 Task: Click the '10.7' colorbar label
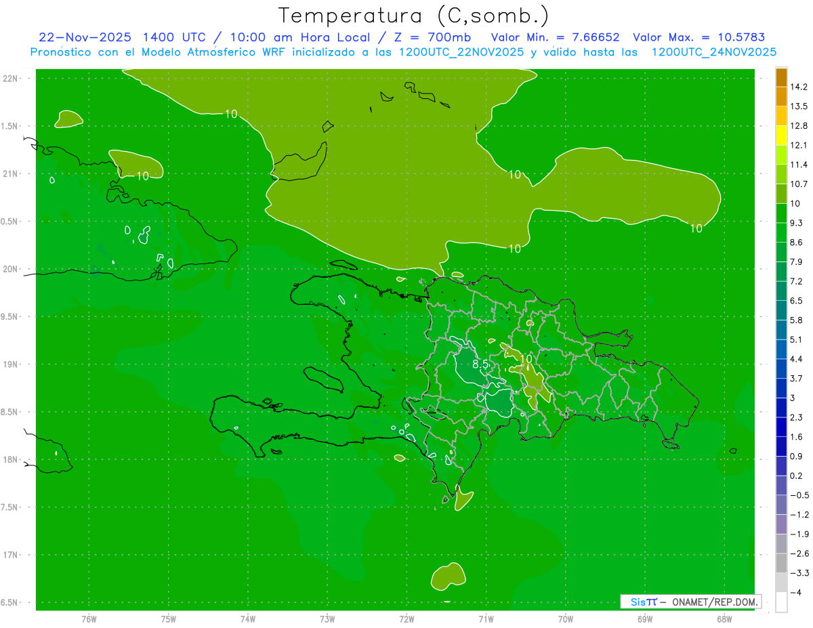[799, 184]
